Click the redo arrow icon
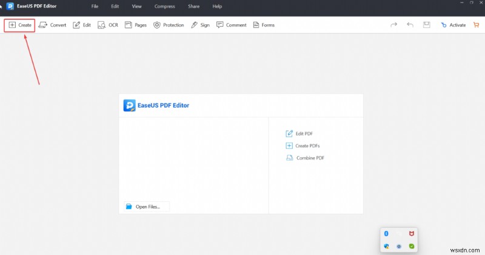Screen dimensions: 485x255 (394, 25)
